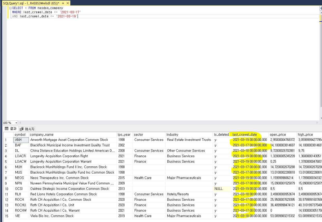Click China Distance Education Holdings cell
Viewport: 322px width, 222px height.
pos(73,151)
